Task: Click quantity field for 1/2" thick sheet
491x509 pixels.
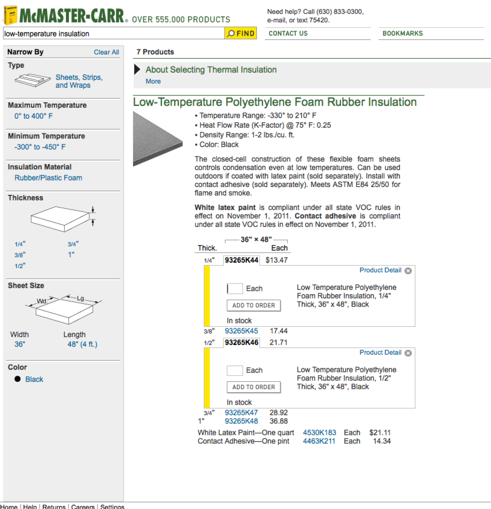Action: [x=235, y=370]
